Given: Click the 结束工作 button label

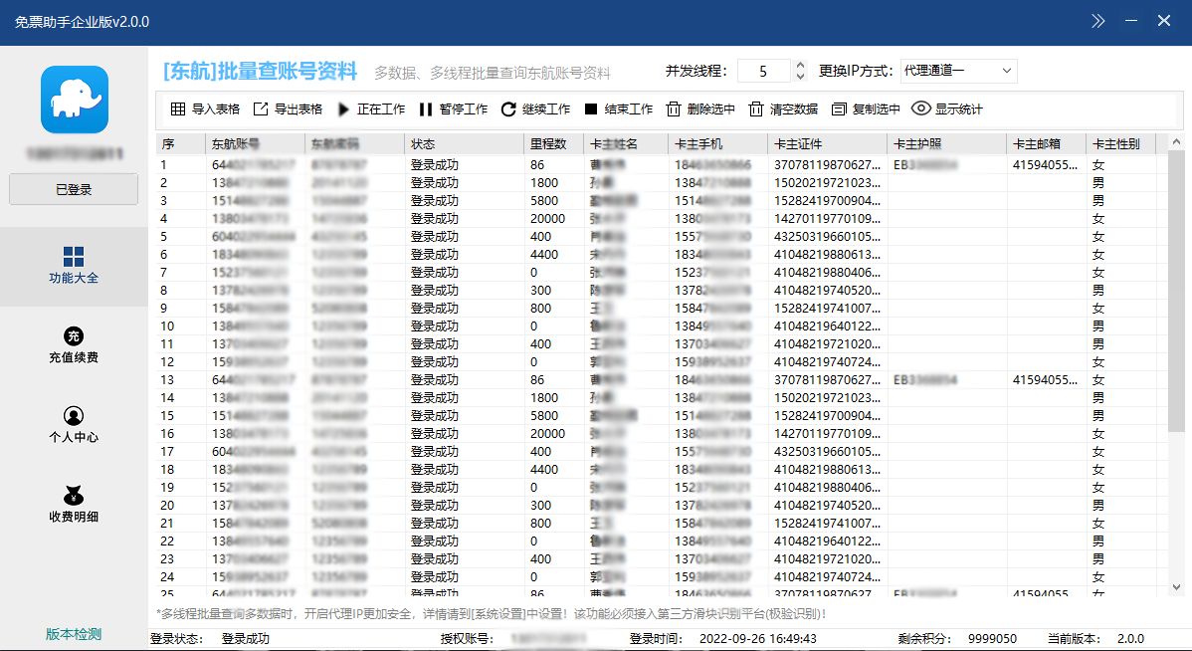Looking at the screenshot, I should click(629, 109).
